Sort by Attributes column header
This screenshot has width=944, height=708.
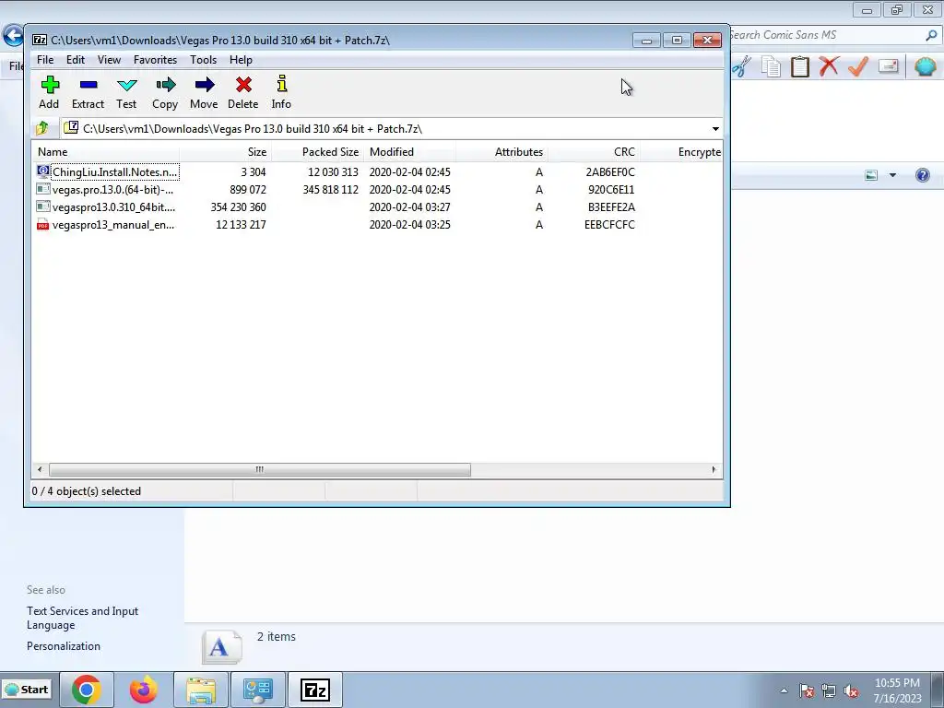[x=501, y=152]
